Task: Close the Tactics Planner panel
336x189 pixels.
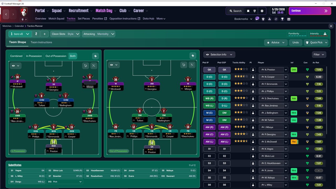Action: (x=331, y=26)
